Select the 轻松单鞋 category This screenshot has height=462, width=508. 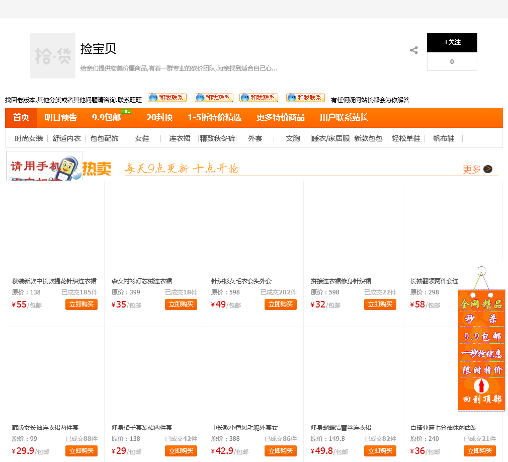click(x=406, y=139)
